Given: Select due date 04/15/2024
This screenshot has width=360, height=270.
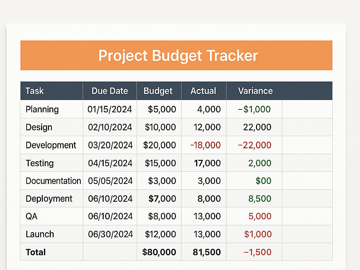Looking at the screenshot, I should [x=110, y=163].
